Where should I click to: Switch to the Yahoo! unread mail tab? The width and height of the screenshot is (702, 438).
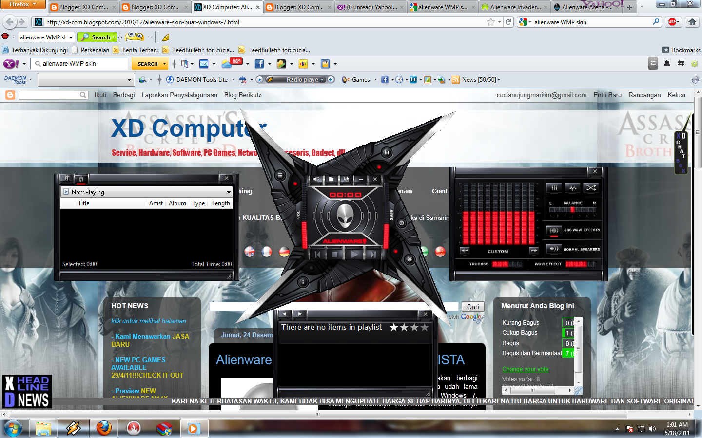click(x=370, y=7)
